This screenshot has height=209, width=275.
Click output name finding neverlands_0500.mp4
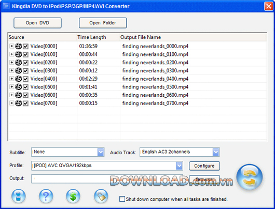[155, 87]
